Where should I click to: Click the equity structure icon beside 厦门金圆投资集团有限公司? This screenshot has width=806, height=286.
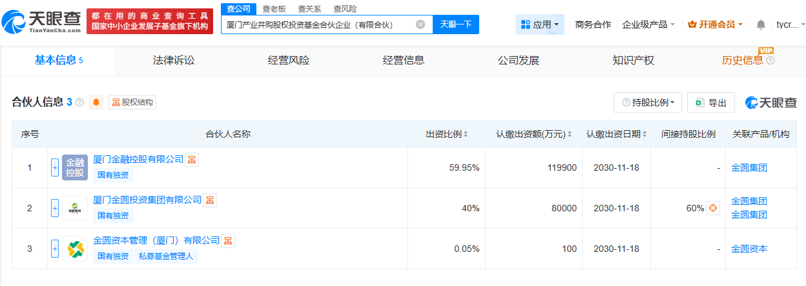(210, 200)
